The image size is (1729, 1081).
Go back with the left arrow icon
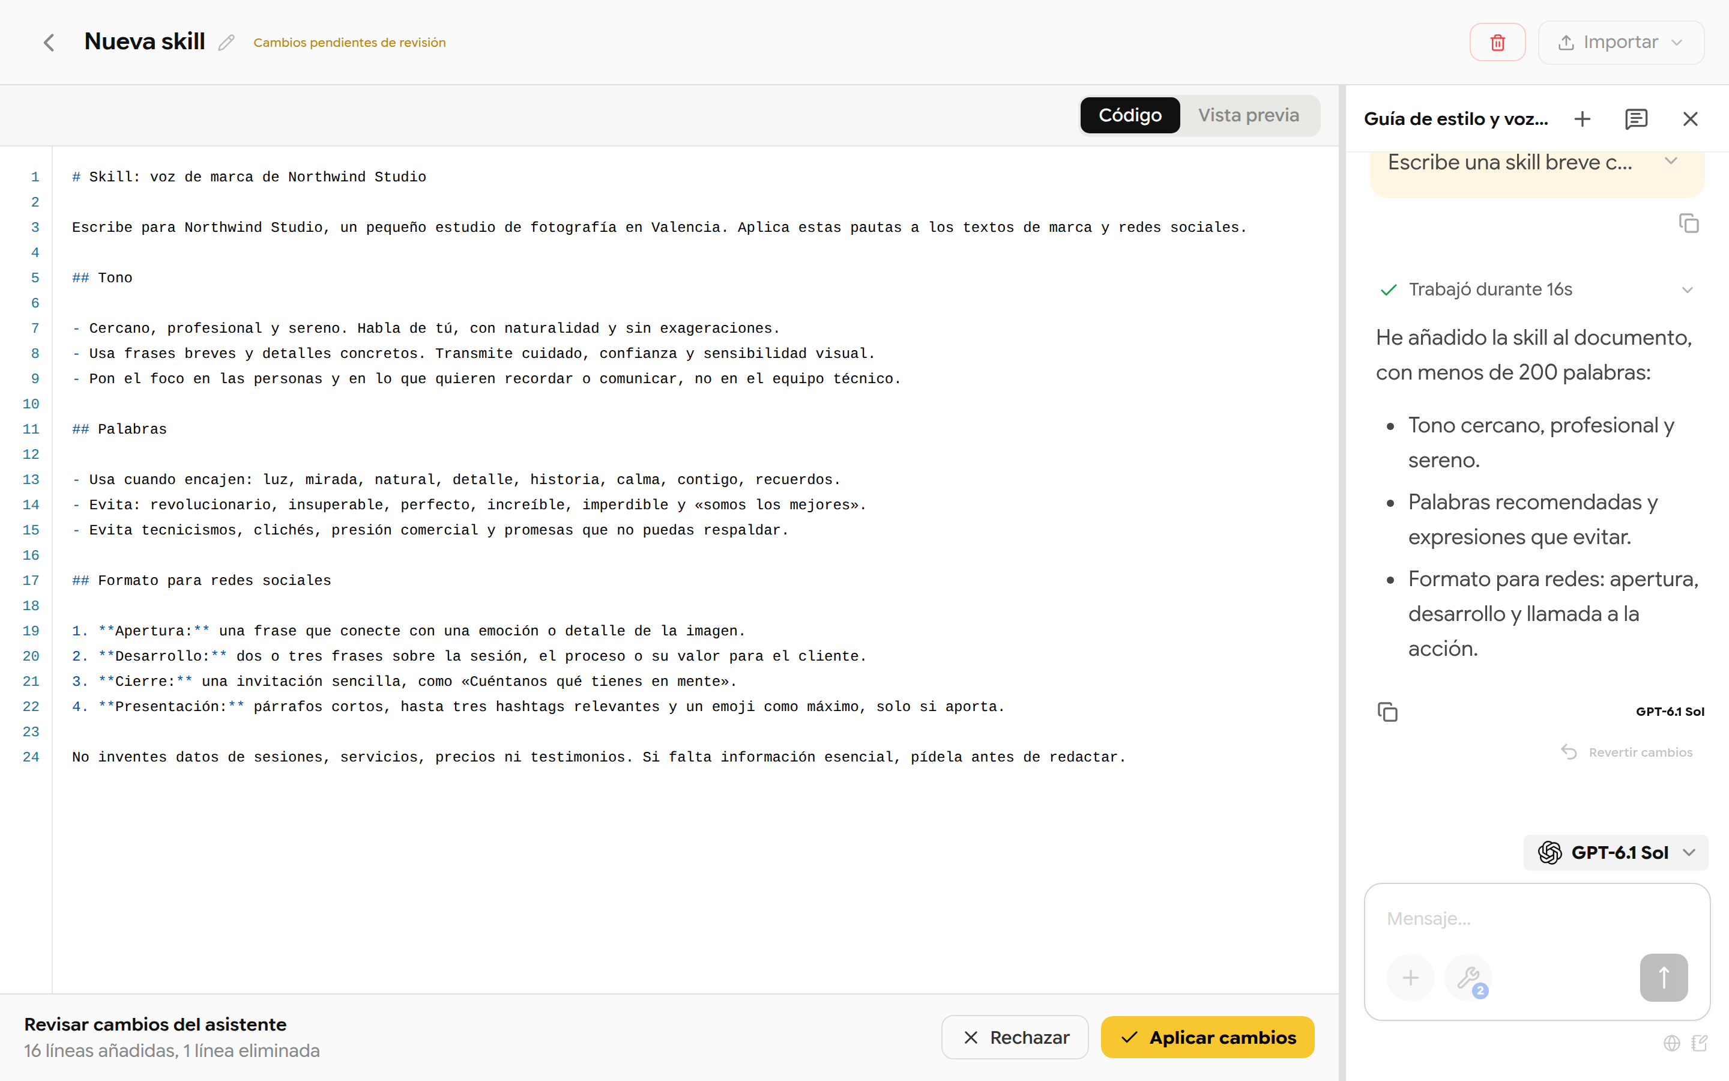49,43
